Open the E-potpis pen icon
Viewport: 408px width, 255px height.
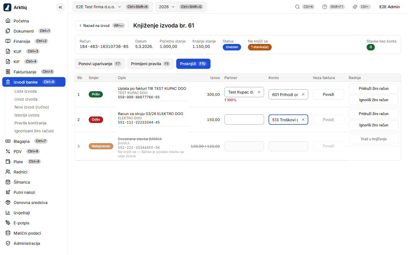tap(8, 223)
